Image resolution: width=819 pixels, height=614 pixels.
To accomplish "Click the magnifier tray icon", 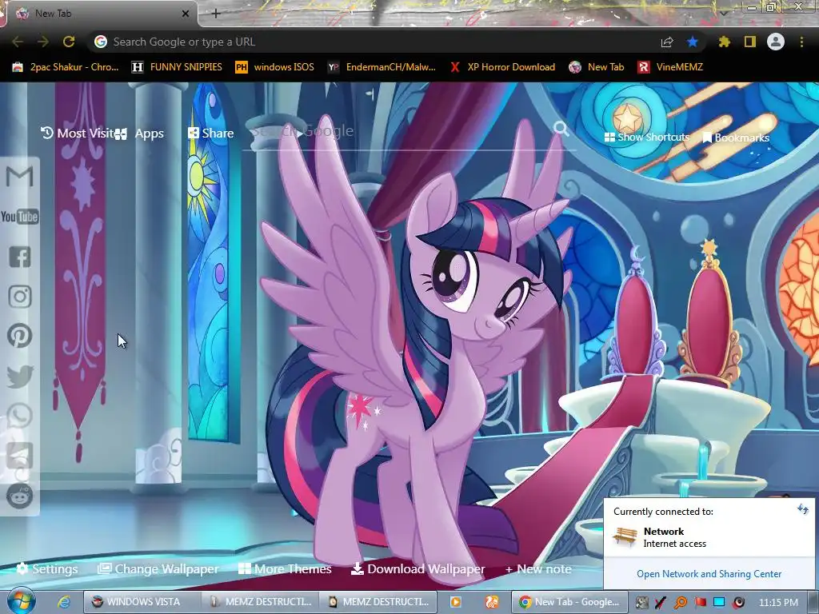I will (x=681, y=602).
